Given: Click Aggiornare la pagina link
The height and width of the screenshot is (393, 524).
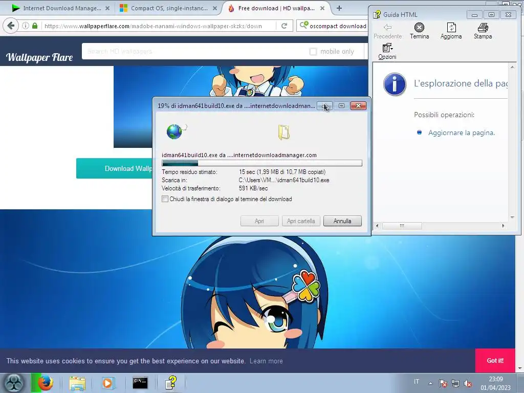Looking at the screenshot, I should click(x=461, y=133).
